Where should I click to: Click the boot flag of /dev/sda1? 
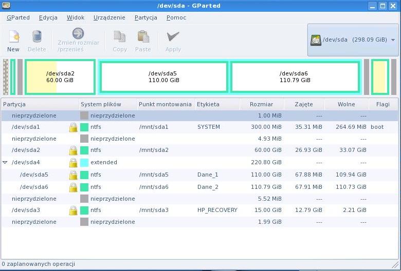[377, 127]
